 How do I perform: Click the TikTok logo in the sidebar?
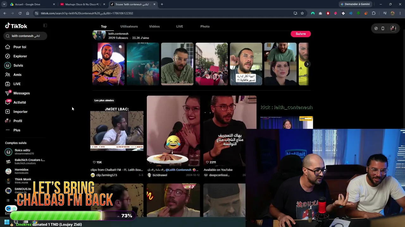16,26
